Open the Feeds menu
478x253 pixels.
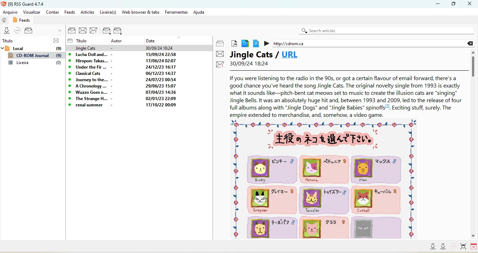[70, 12]
